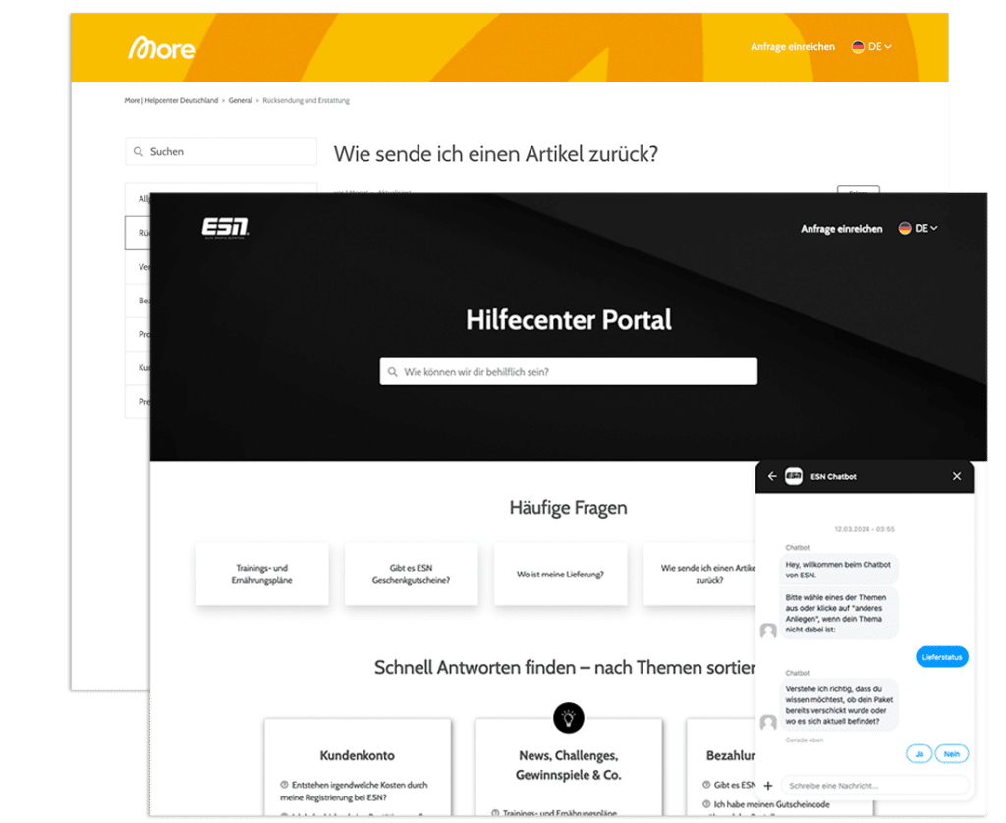Click the ESN avatar in the chatbot header
The image size is (1006, 823).
click(x=794, y=476)
